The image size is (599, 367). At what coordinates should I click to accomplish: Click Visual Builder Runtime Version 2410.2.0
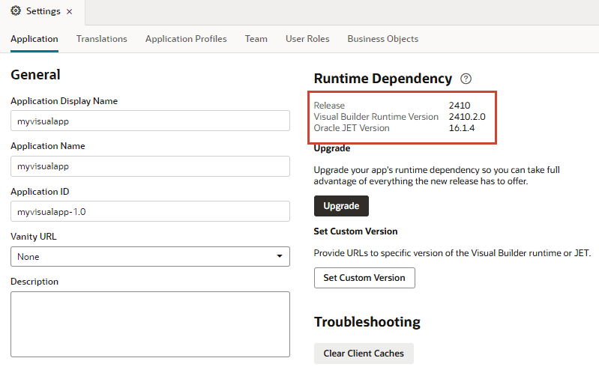tap(466, 117)
